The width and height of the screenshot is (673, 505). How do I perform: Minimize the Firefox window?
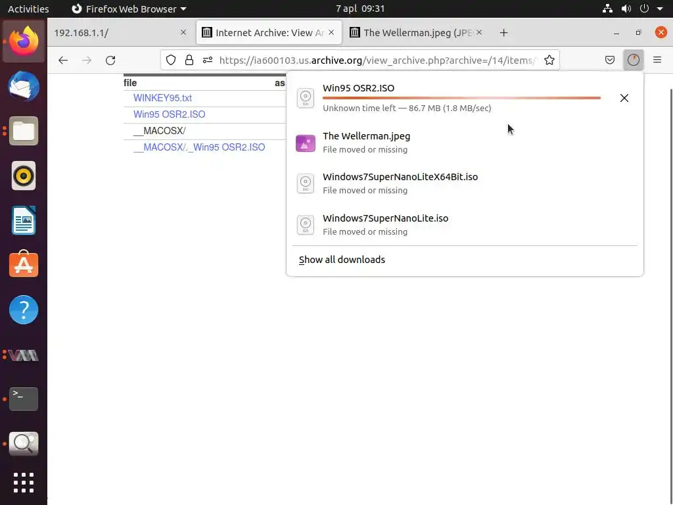[x=616, y=33]
